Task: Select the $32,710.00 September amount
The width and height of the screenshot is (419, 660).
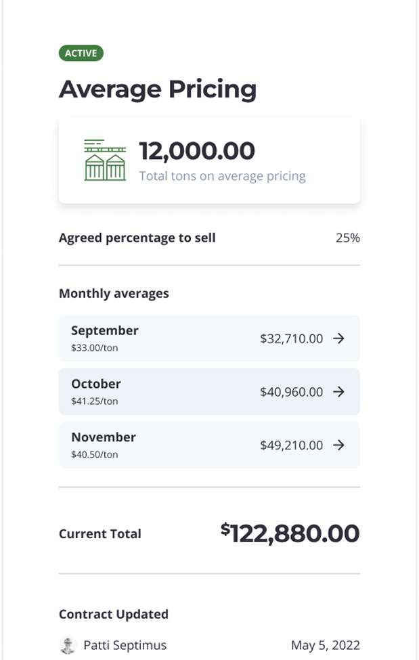Action: pyautogui.click(x=291, y=338)
